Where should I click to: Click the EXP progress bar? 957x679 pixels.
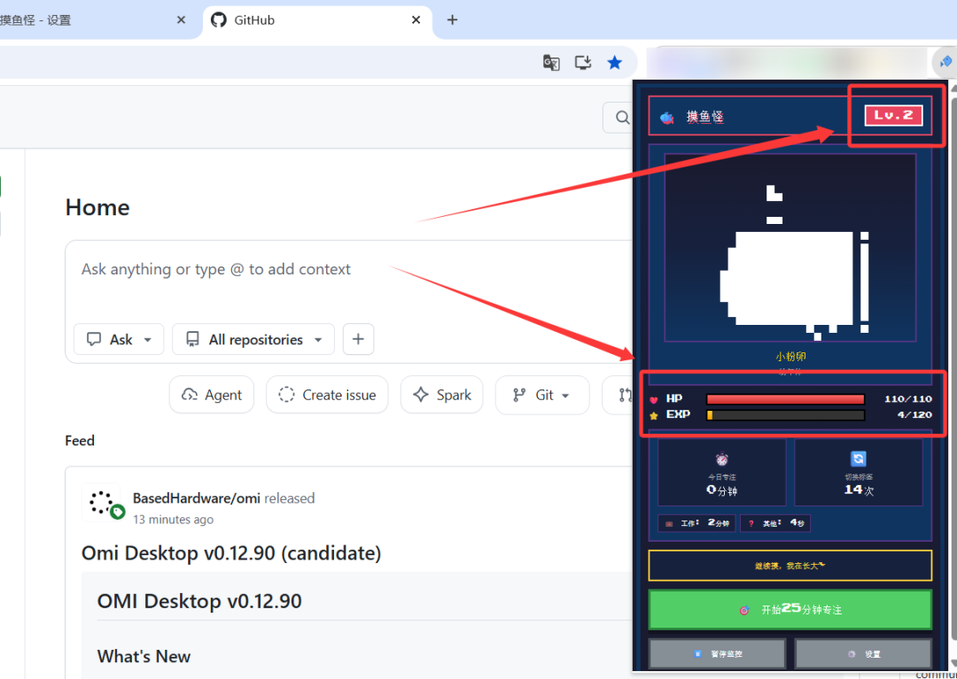pyautogui.click(x=785, y=416)
